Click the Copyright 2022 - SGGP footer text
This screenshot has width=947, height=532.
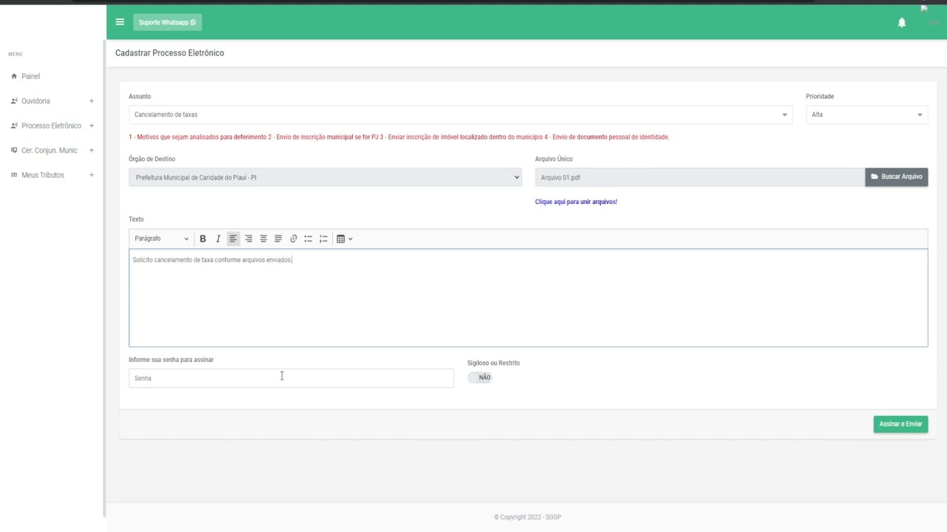pyautogui.click(x=528, y=517)
